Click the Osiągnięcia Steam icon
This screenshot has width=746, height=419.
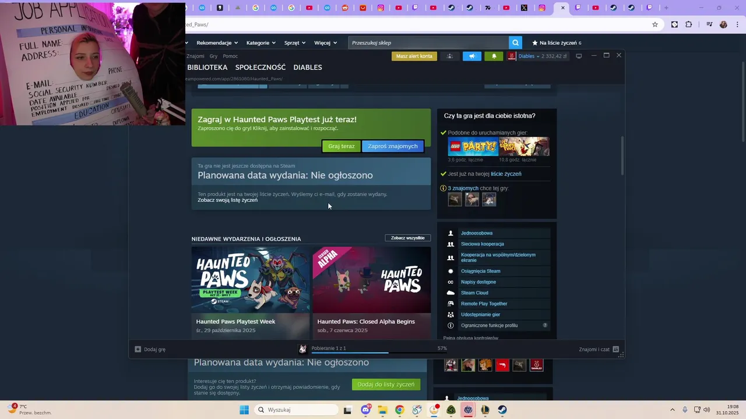click(451, 271)
